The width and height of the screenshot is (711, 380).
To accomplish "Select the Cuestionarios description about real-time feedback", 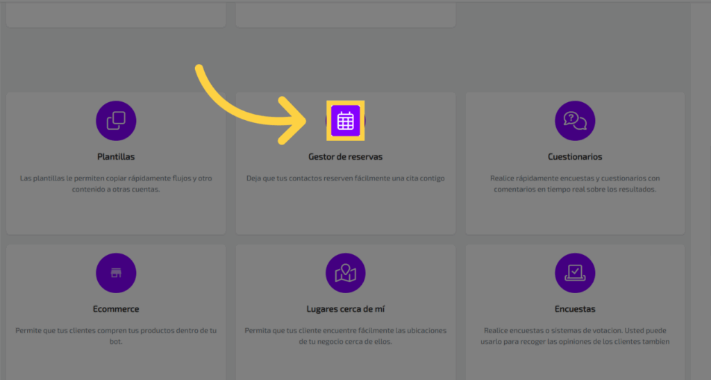I will coord(575,183).
